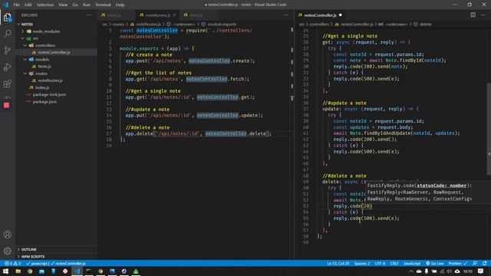Click the Ln 53, Col 20 cursor position
Screen dimensions: 491x276
click(338, 263)
